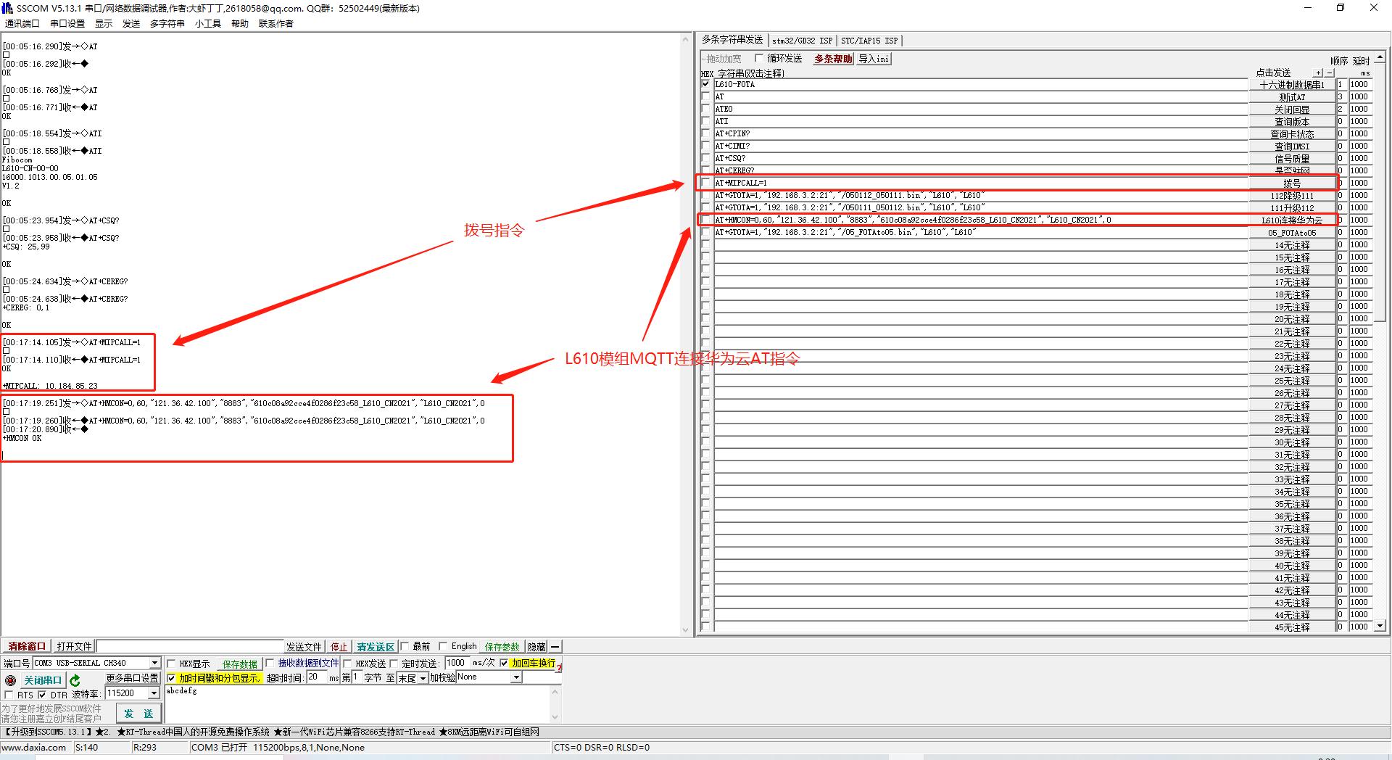Select the 多条字符串发送 tab
This screenshot has width=1392, height=760.
pyautogui.click(x=732, y=39)
